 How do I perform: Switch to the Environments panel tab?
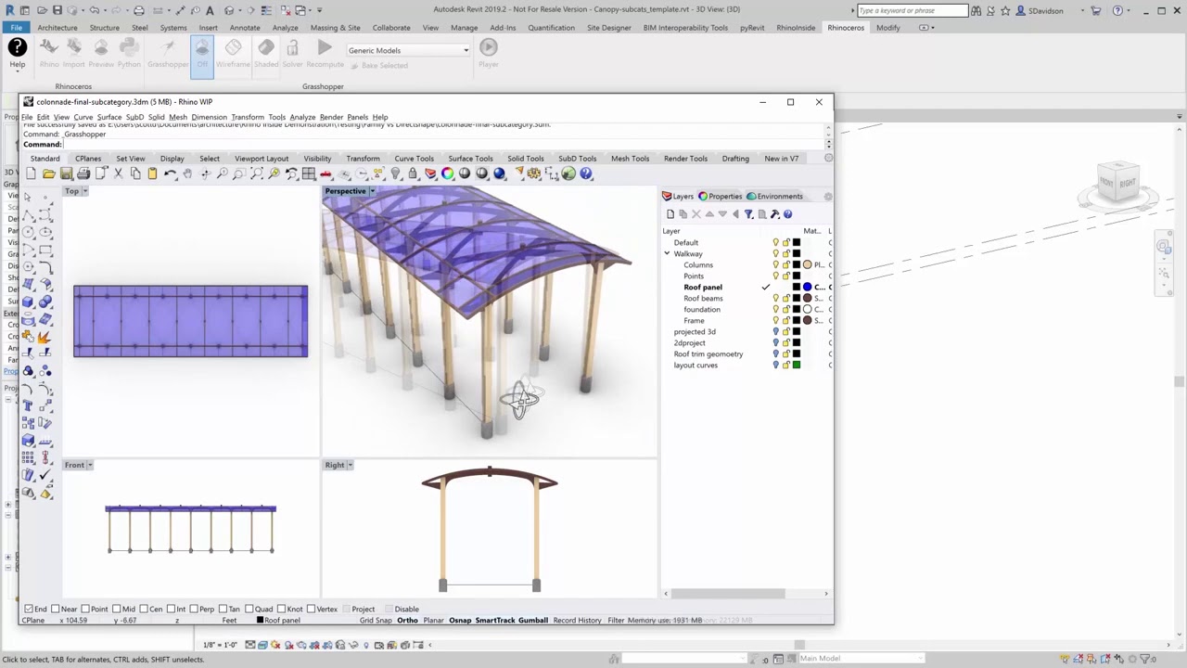point(774,197)
